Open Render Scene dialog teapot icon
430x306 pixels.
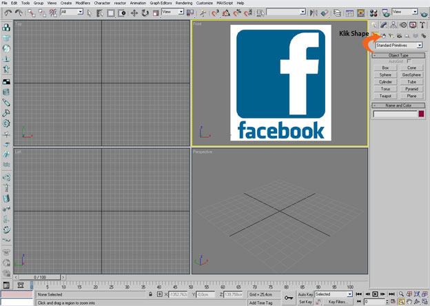pos(386,13)
